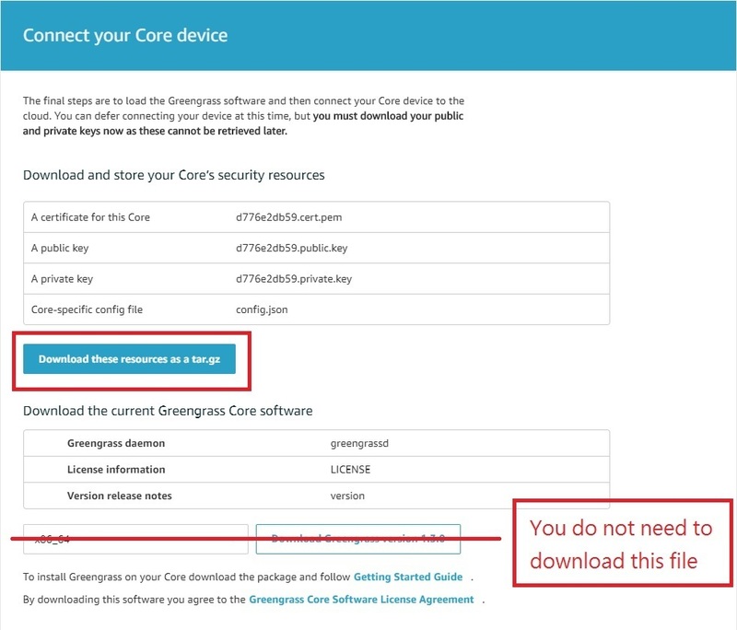Open the Greengrass Core Software License Agreement link
Viewport: 737px width, 630px height.
coord(361,600)
